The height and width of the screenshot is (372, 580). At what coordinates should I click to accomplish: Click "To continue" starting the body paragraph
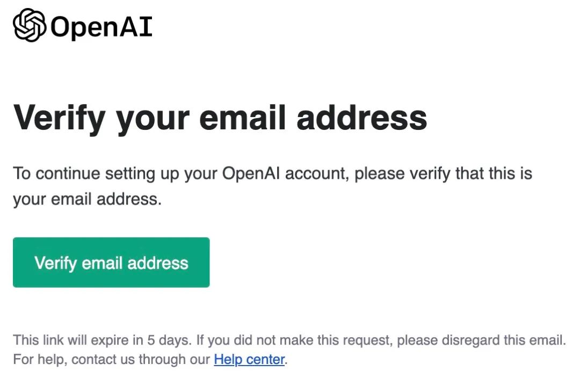click(x=48, y=174)
